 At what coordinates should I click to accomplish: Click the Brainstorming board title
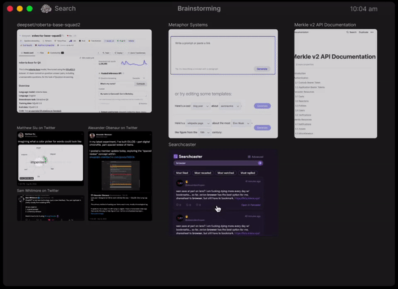click(x=199, y=9)
